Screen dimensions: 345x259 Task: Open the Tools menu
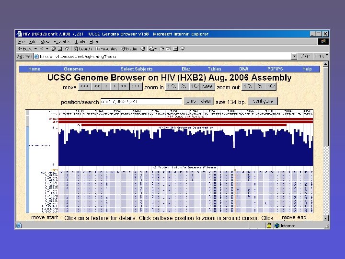pyautogui.click(x=80, y=42)
